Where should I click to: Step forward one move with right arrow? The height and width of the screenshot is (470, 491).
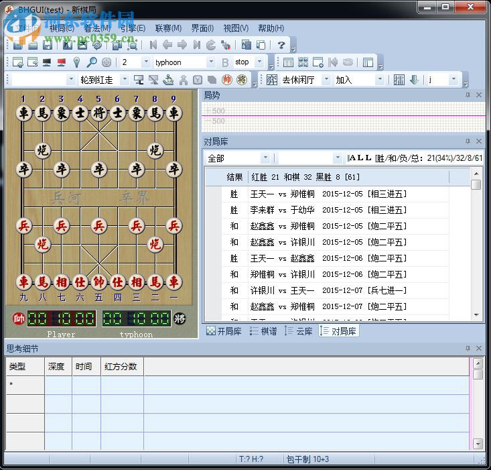(182, 45)
